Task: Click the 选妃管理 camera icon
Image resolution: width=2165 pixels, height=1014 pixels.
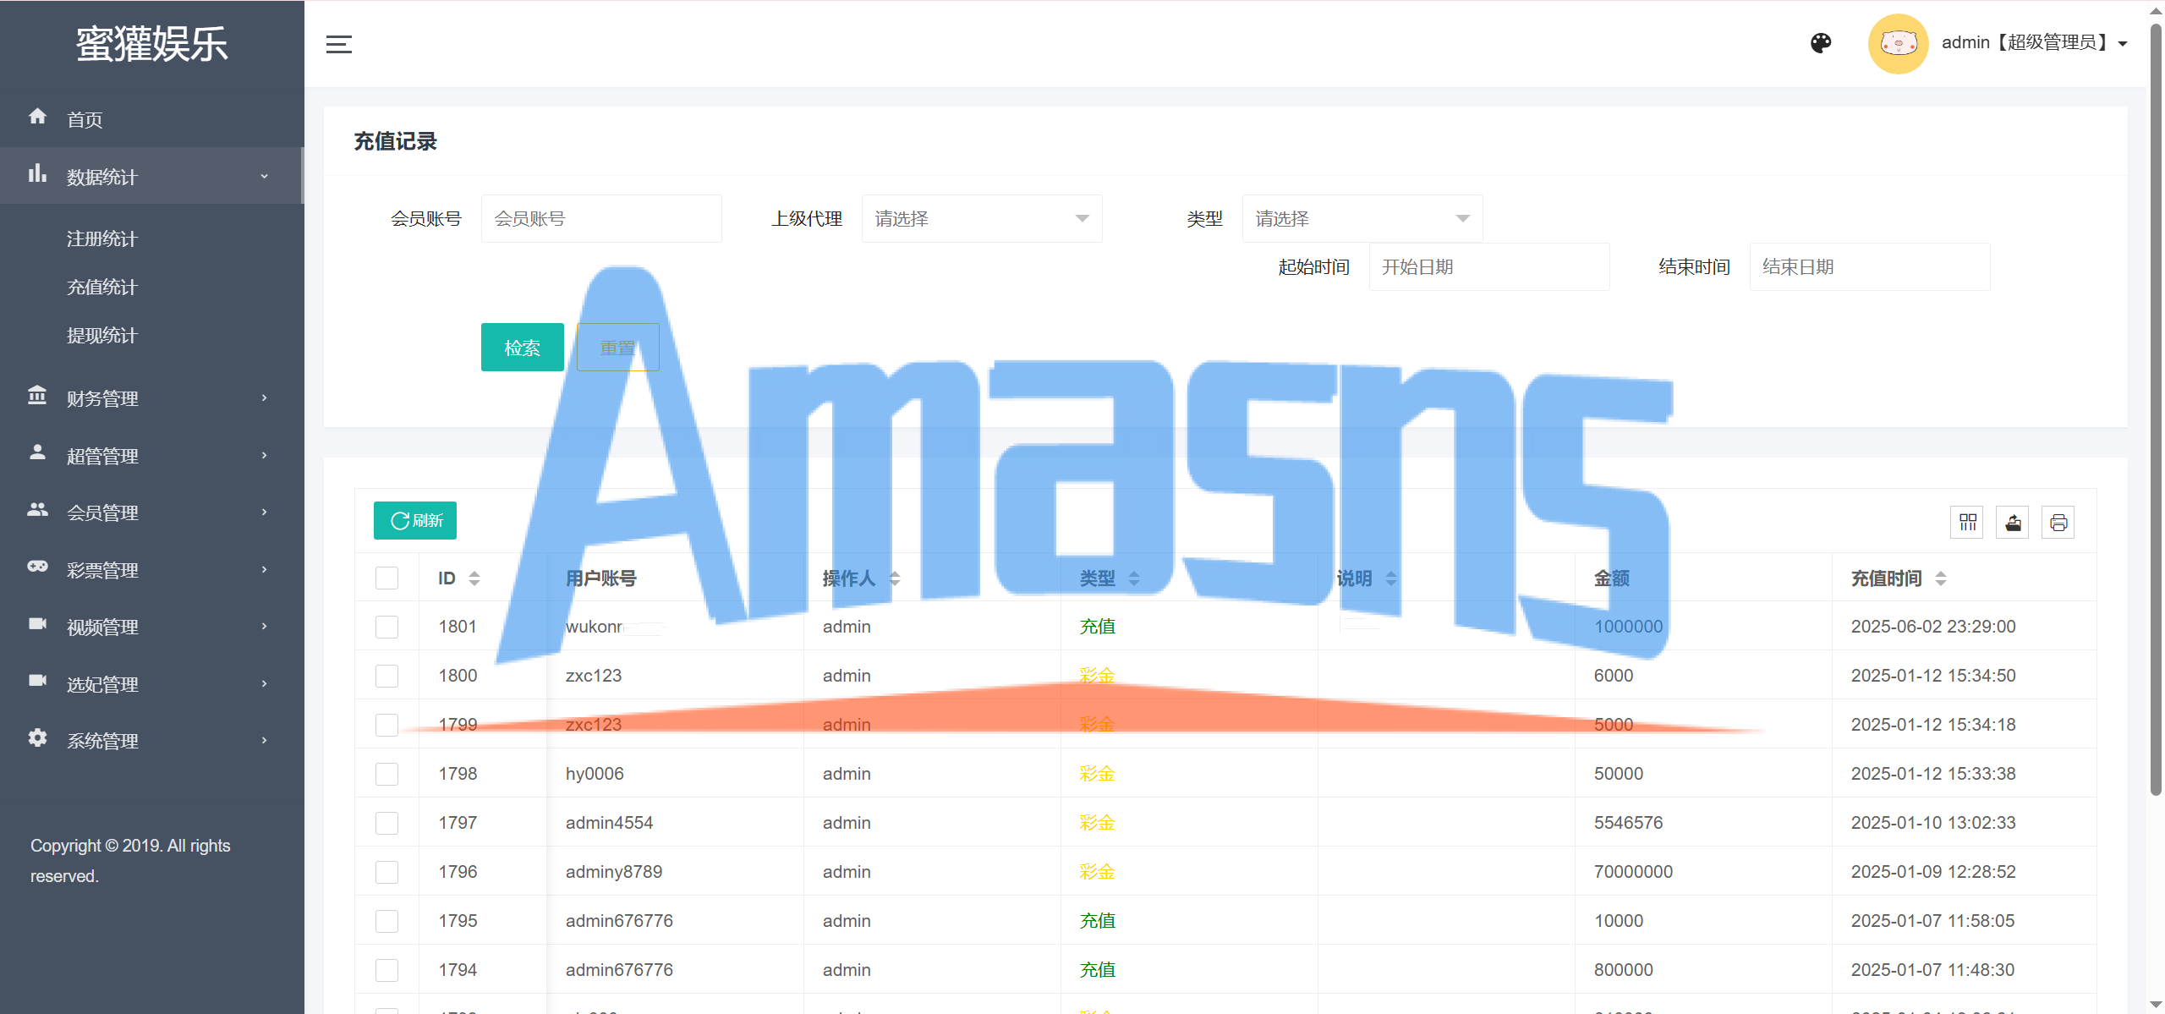Action: pyautogui.click(x=37, y=681)
